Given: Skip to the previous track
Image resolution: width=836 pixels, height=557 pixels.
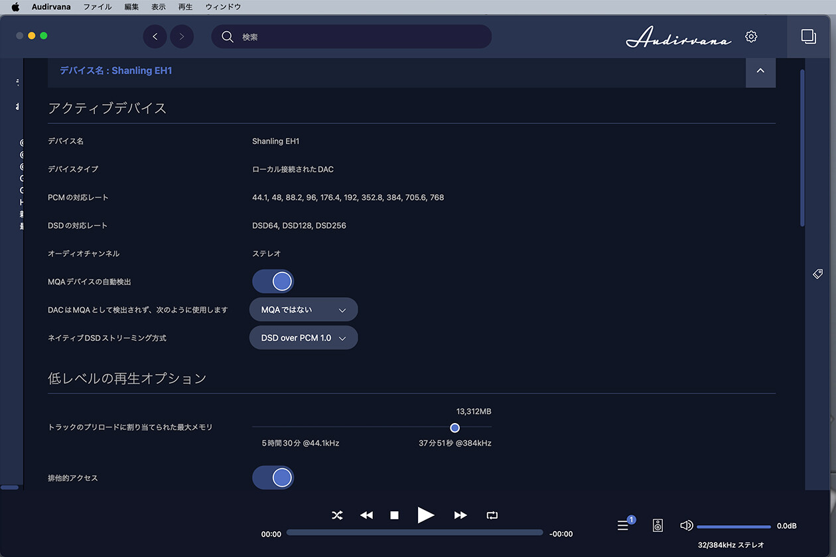Looking at the screenshot, I should pos(366,515).
